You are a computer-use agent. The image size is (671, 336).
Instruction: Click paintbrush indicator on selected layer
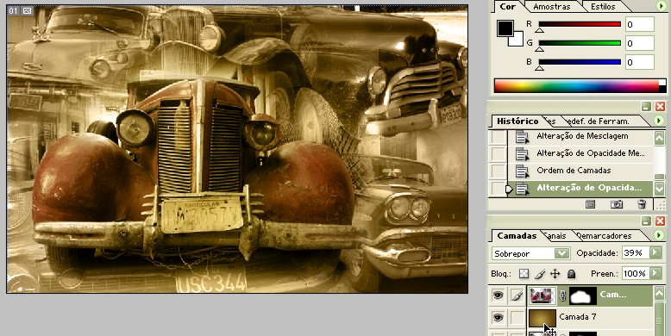517,296
